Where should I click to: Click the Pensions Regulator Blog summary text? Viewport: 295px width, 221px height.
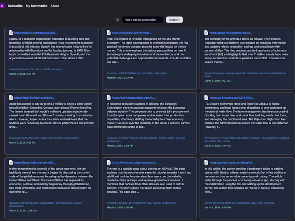[x=246, y=50]
